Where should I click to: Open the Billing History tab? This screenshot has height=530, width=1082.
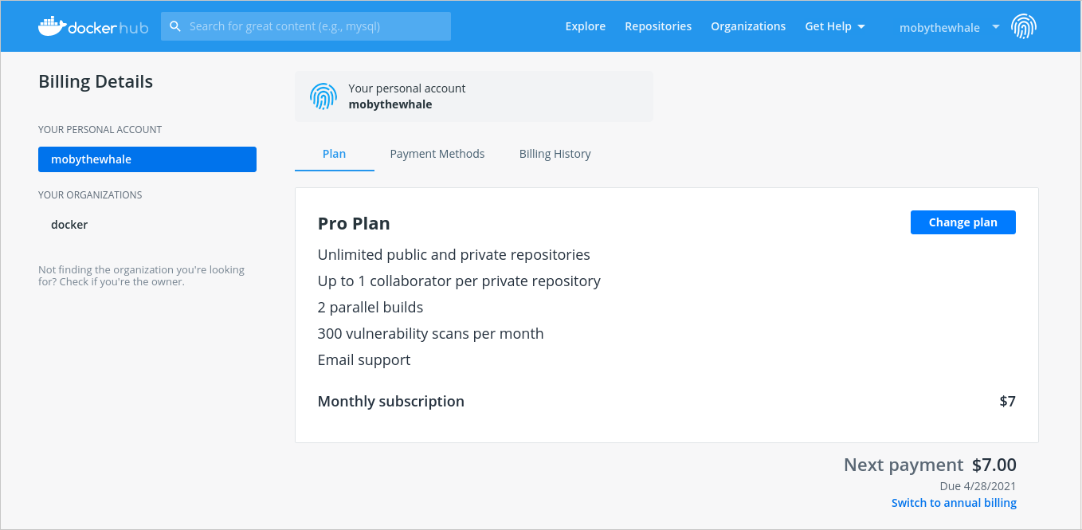pos(555,154)
